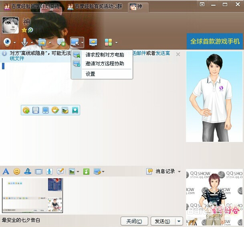Click the yellow star level icon
This screenshot has height=227, width=244.
(24, 30)
